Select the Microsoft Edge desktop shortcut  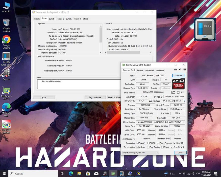(6, 110)
